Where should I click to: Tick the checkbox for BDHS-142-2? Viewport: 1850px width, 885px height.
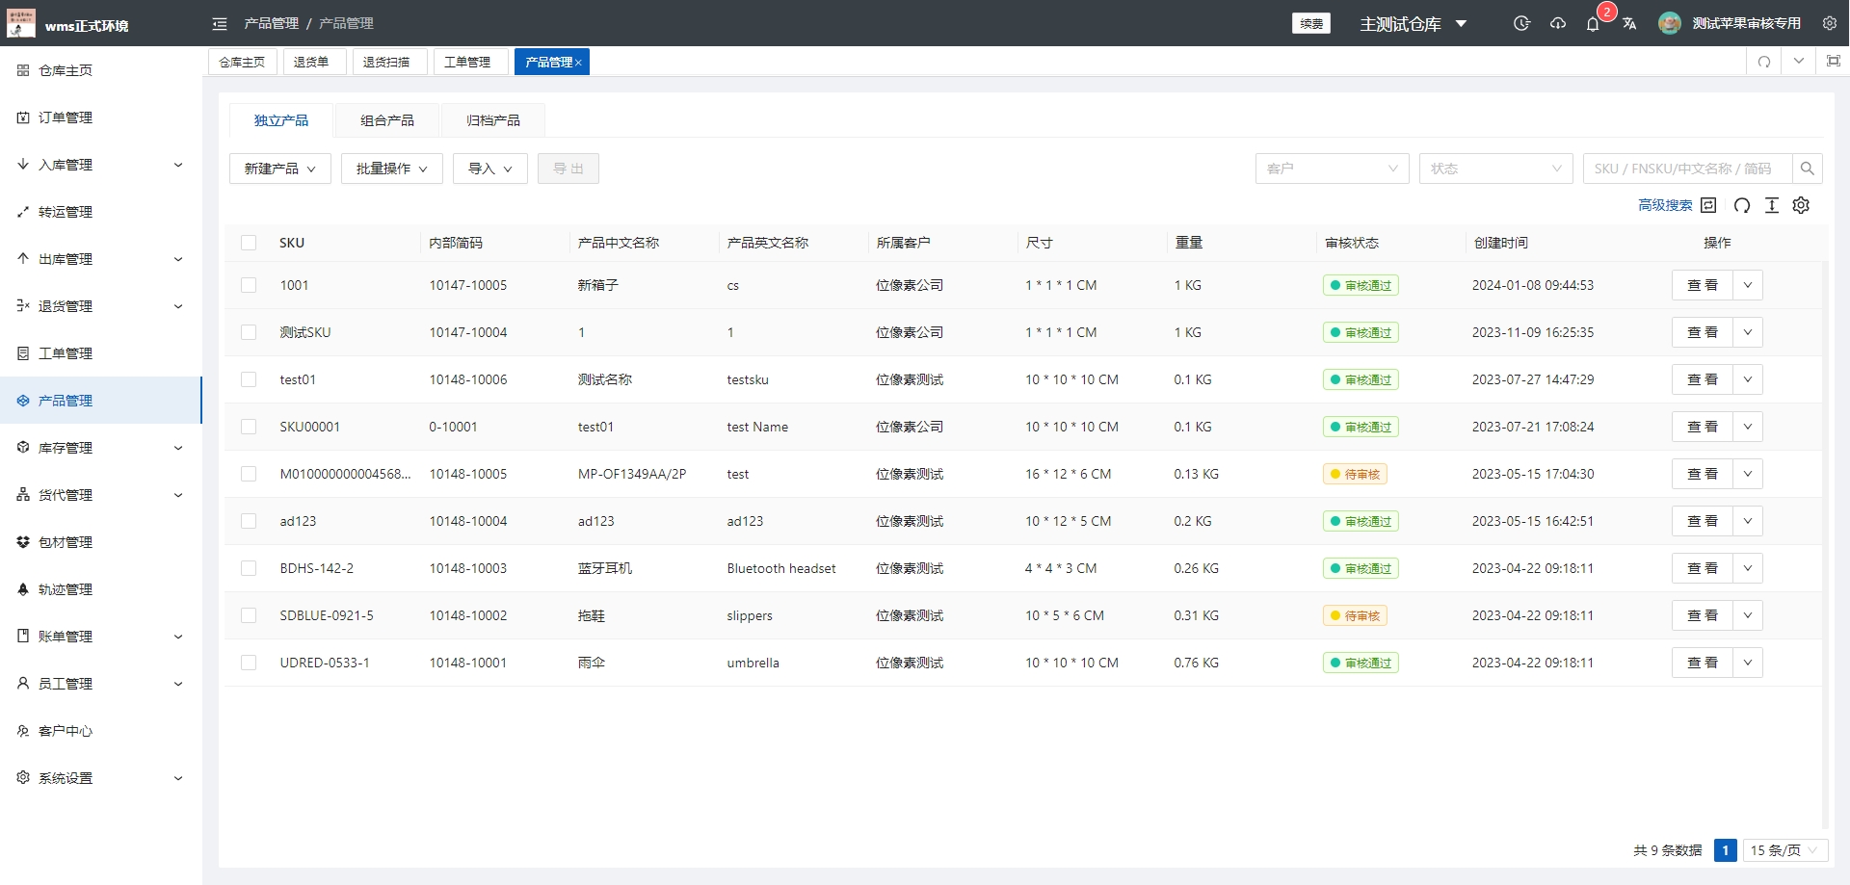coord(249,568)
